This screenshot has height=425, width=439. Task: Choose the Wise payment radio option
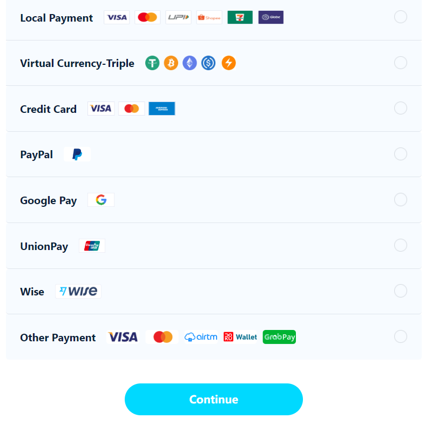(x=401, y=291)
